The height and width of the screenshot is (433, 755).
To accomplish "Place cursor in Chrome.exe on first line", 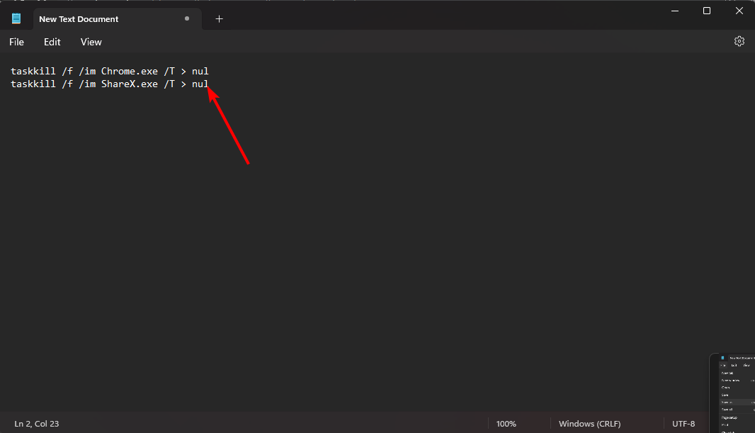I will tap(130, 72).
